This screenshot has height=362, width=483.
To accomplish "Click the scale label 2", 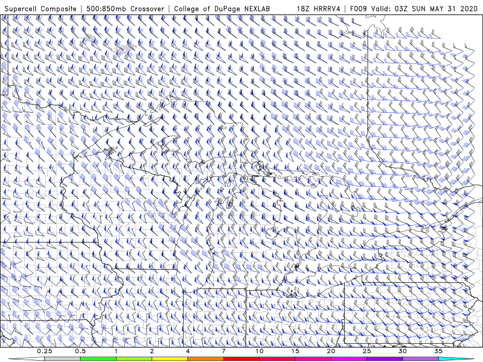I will tap(152, 351).
